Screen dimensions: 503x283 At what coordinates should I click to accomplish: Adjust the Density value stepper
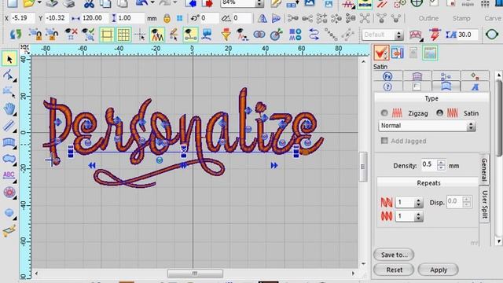point(441,165)
